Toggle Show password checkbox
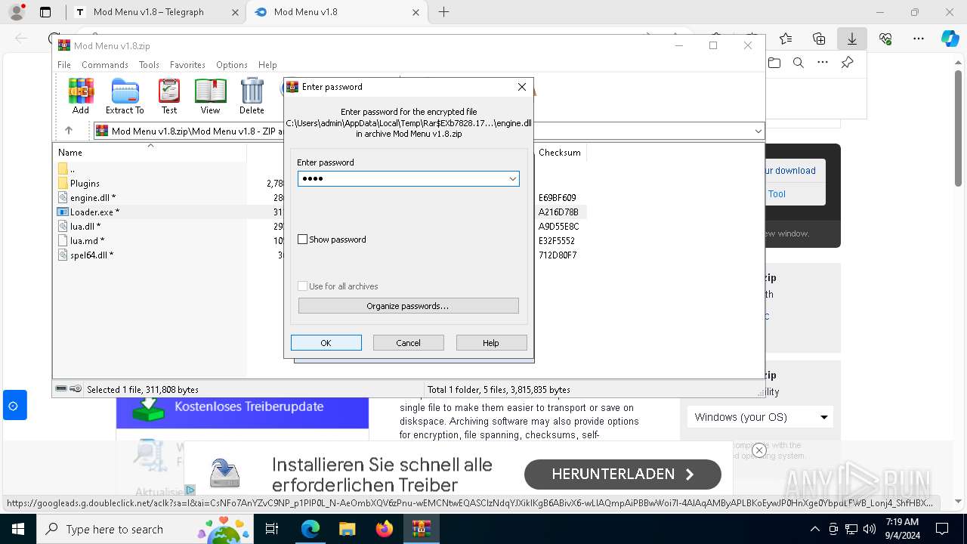The image size is (967, 544). [x=303, y=240]
